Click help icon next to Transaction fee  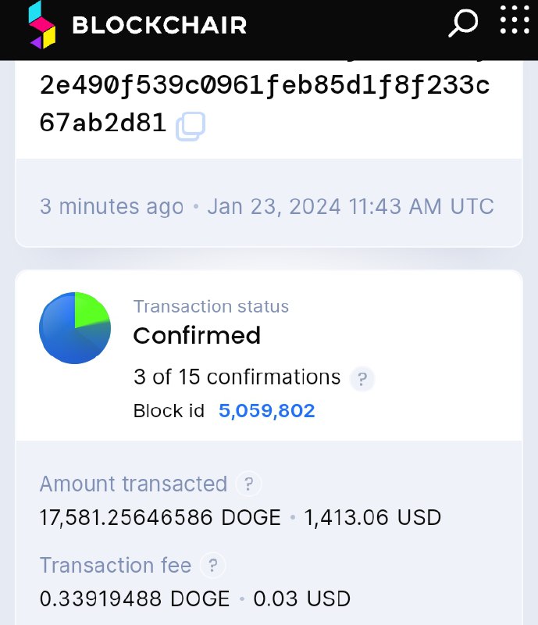pyautogui.click(x=212, y=565)
